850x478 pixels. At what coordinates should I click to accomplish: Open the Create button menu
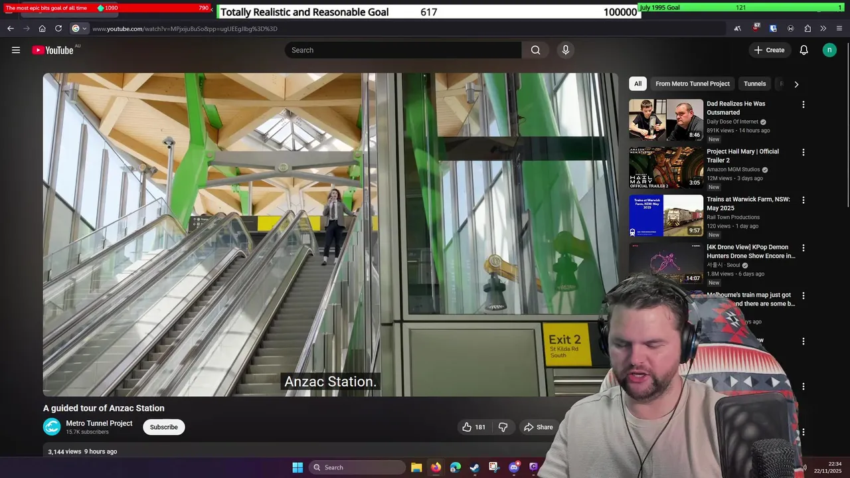769,50
